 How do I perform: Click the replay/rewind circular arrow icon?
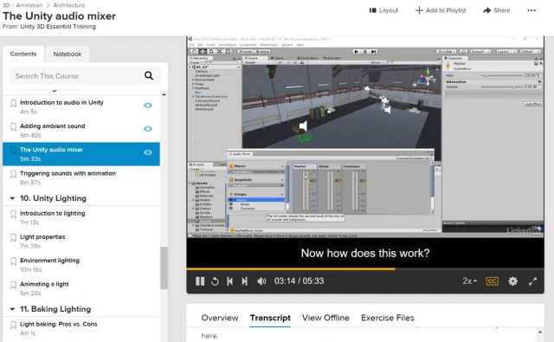tap(215, 281)
